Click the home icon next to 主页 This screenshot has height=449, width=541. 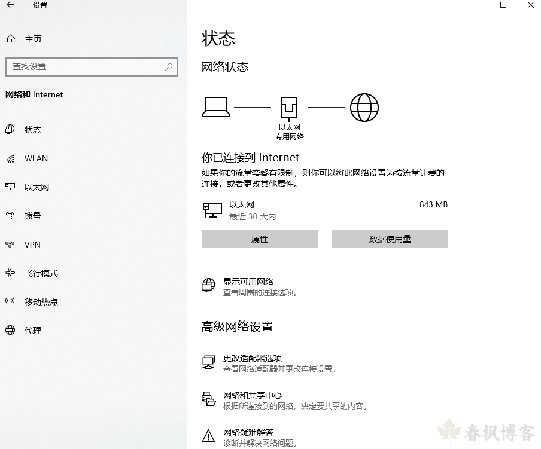11,39
